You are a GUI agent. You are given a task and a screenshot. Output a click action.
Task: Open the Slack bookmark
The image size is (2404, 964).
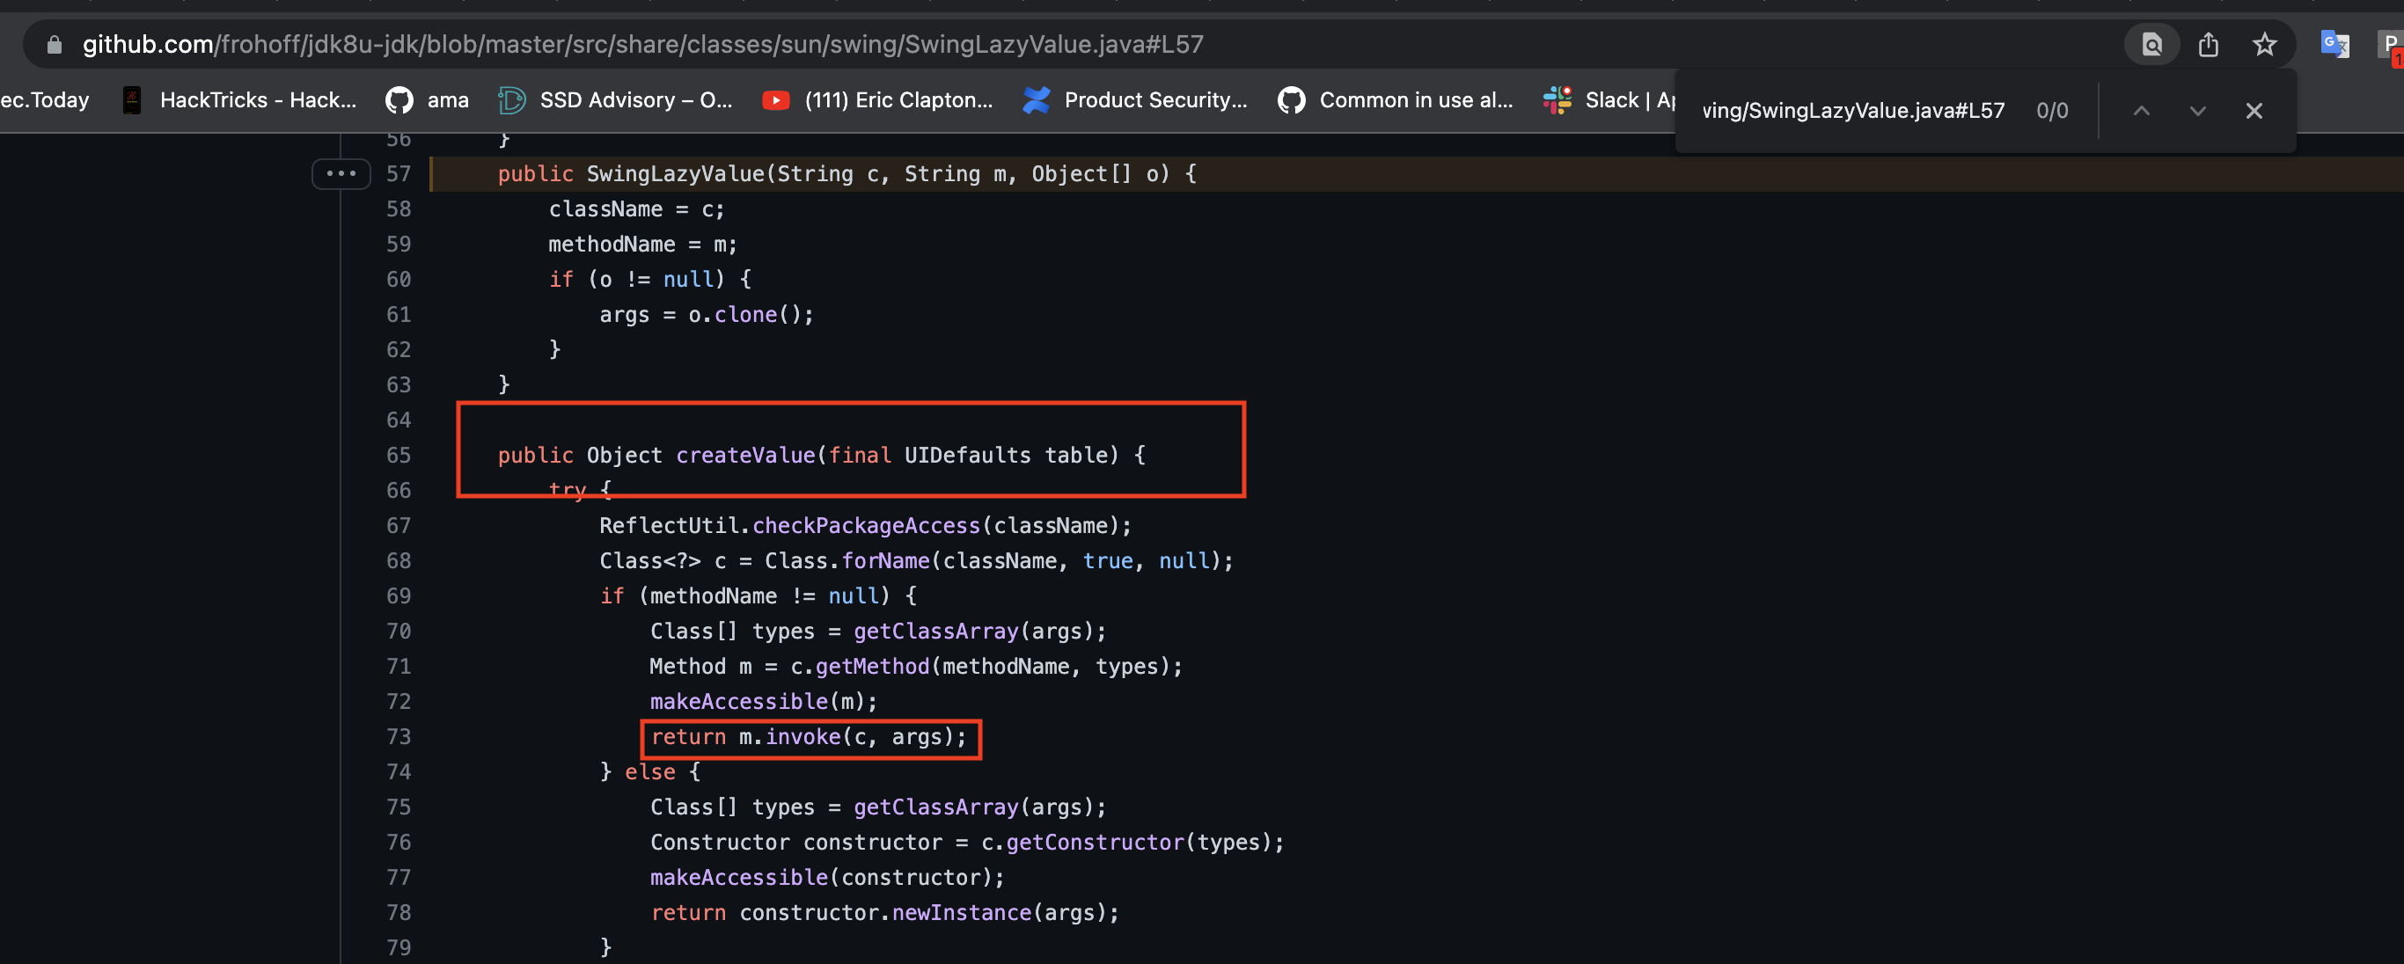(1609, 100)
